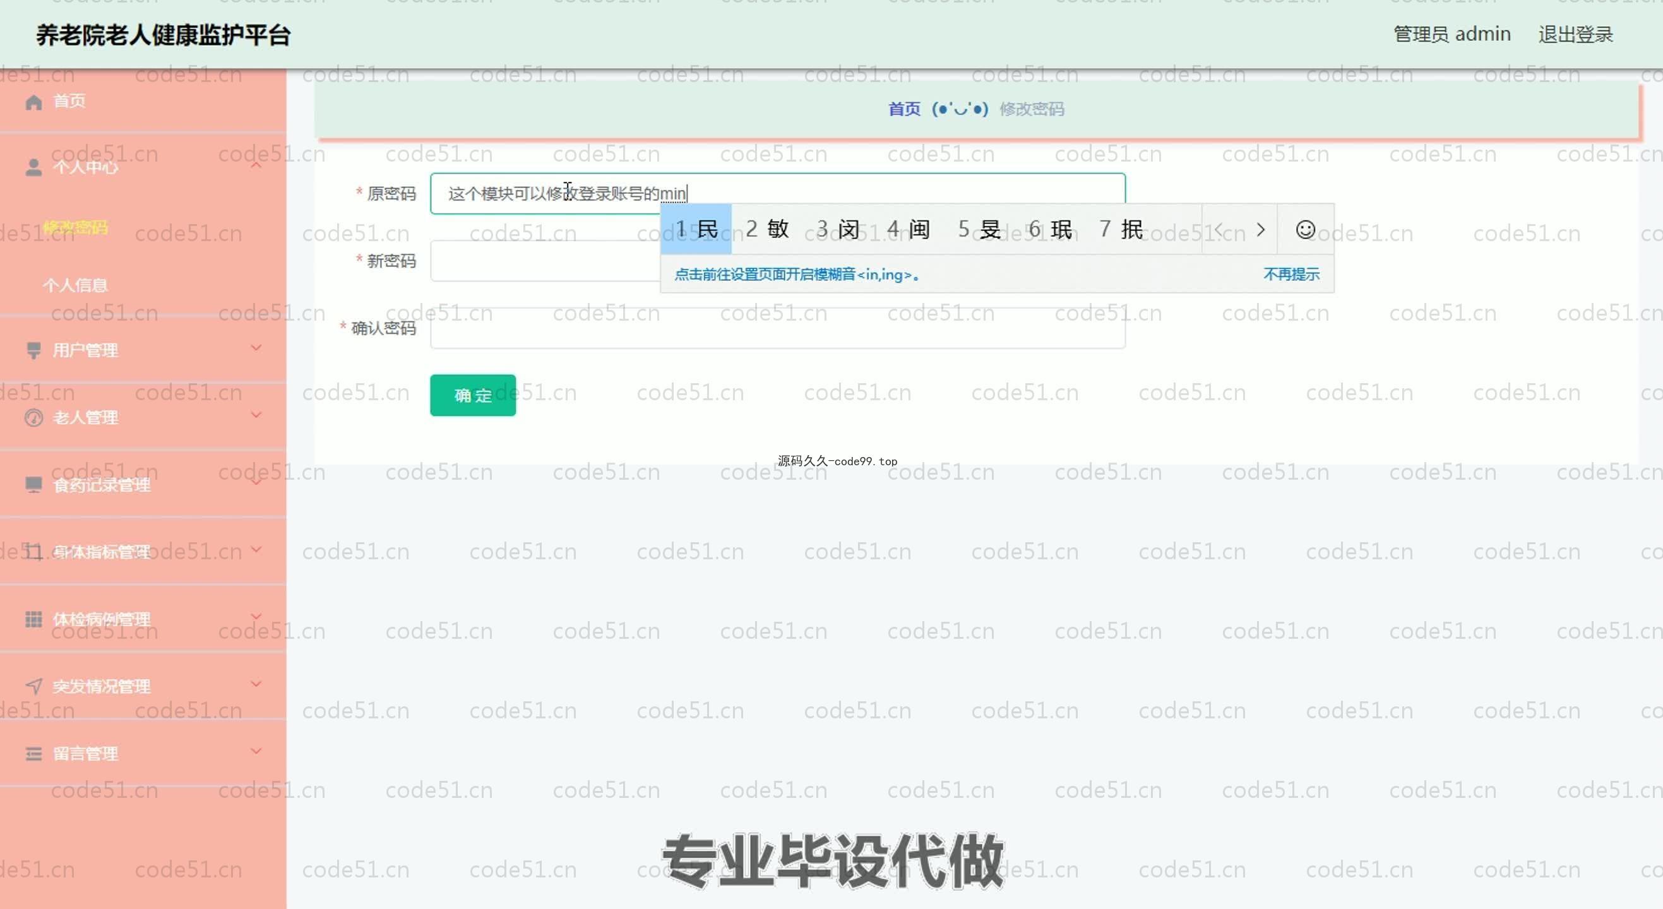Screen dimensions: 1663x909
Task: Click 不再提示 in the IME tip
Action: (x=1291, y=275)
